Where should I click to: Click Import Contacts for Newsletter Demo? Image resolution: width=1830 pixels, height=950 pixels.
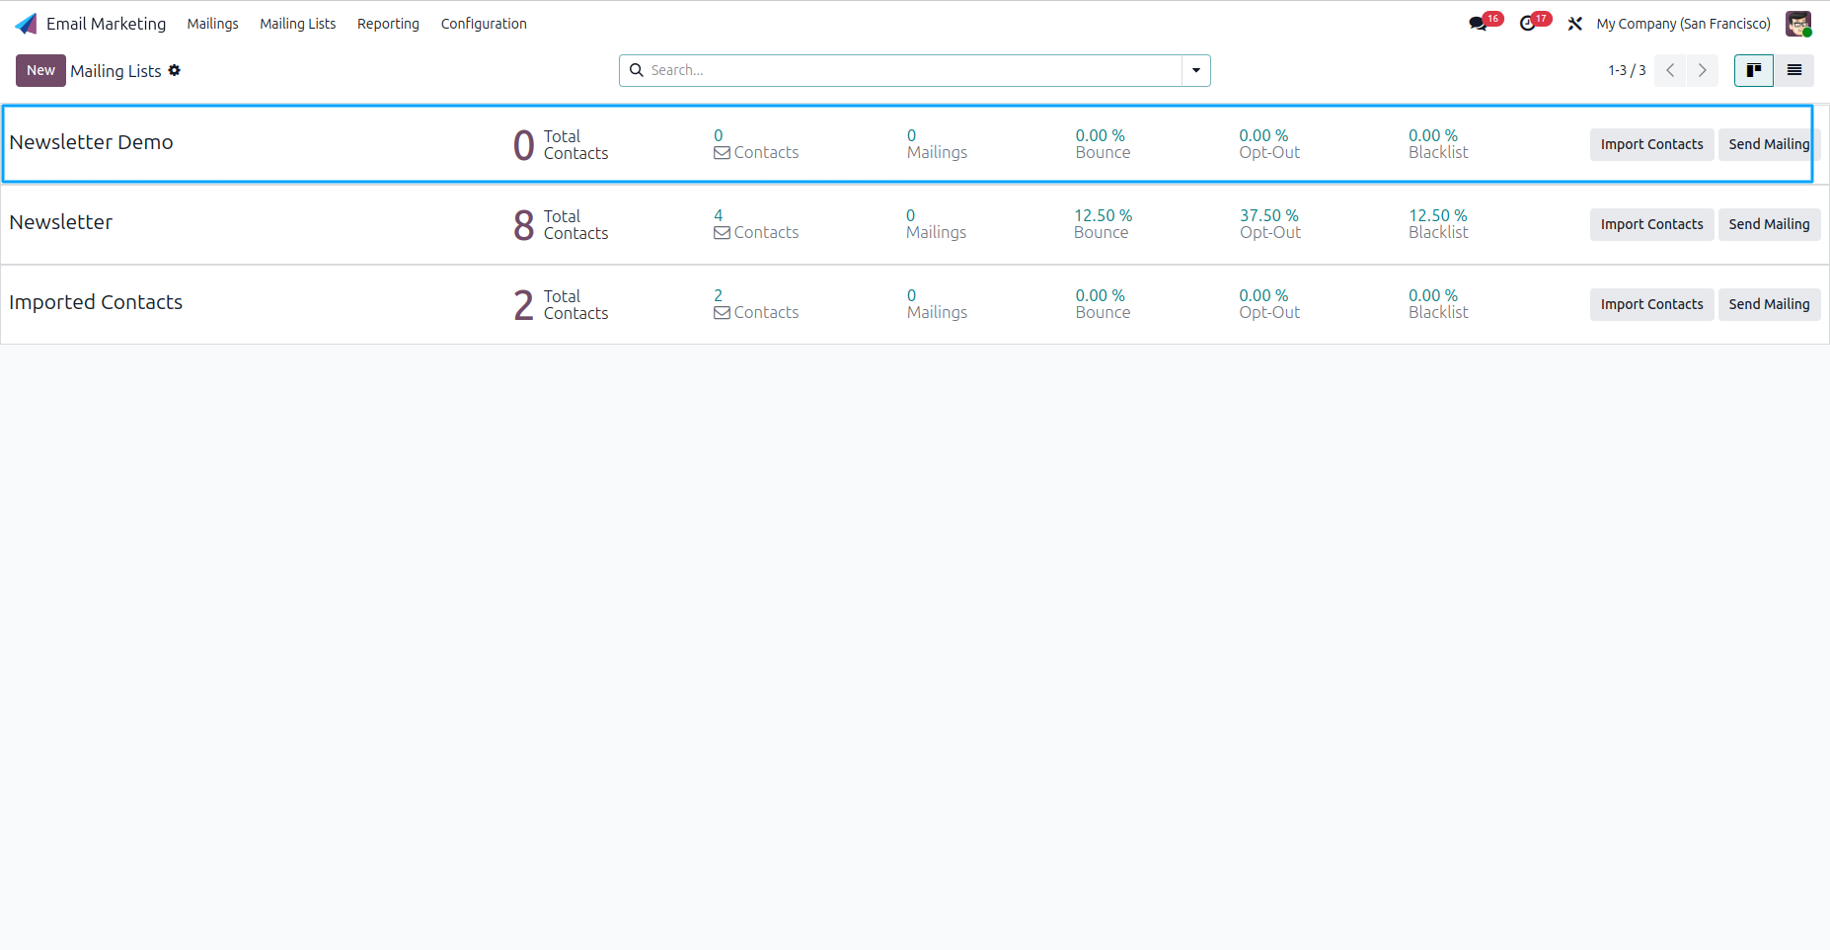tap(1651, 144)
